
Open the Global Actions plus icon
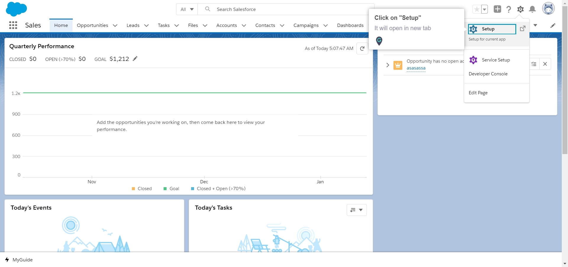497,9
